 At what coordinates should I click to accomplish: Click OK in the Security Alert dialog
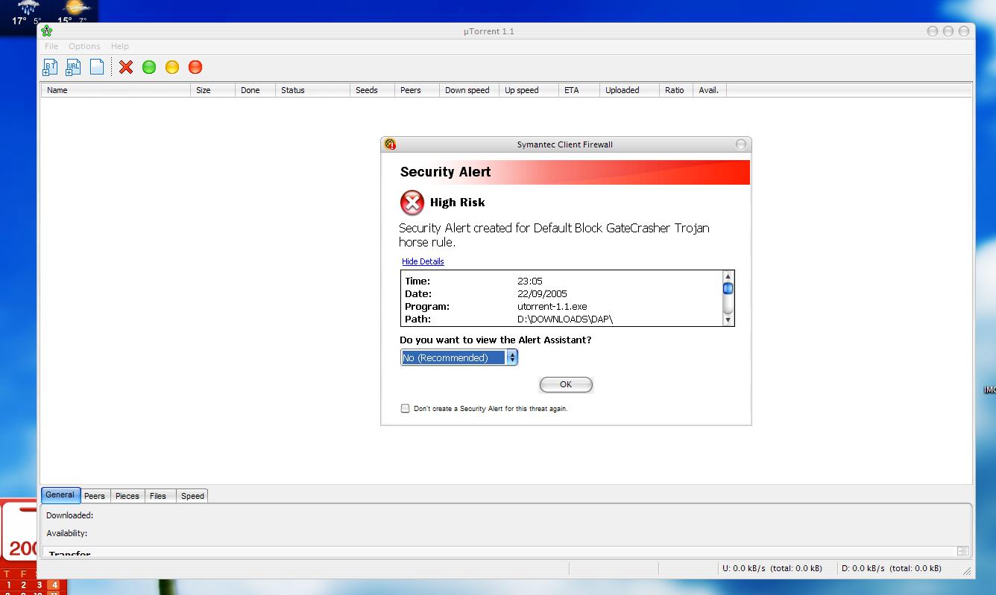(566, 384)
